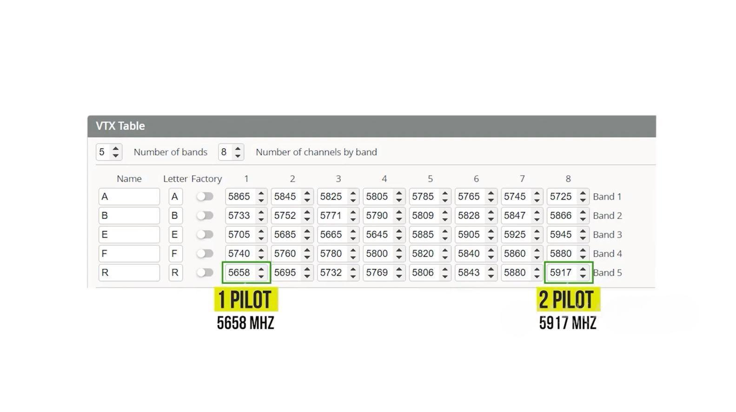This screenshot has width=736, height=412.
Task: Click the band A name field
Action: (129, 196)
